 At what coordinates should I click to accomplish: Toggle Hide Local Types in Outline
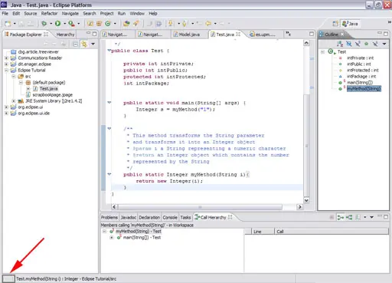tap(375, 44)
